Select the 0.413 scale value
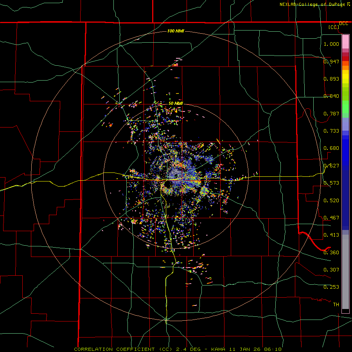The width and height of the screenshot is (352, 352). pos(331,235)
